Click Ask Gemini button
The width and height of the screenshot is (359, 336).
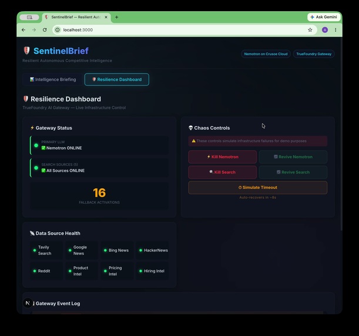[x=324, y=17]
